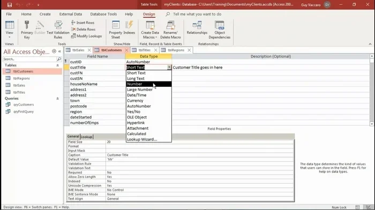Switch to the tblTitles document tab
Image resolution: width=375 pixels, height=210 pixels.
point(145,50)
